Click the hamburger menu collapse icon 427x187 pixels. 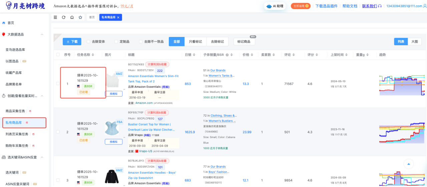coord(55,17)
